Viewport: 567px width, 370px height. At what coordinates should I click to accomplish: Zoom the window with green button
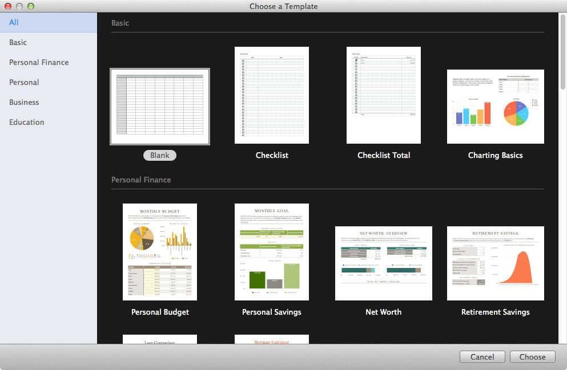(31, 6)
